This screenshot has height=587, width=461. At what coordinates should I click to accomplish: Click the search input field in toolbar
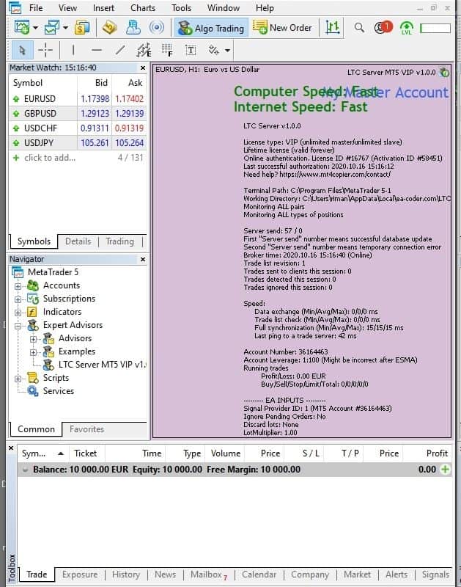coord(435,28)
